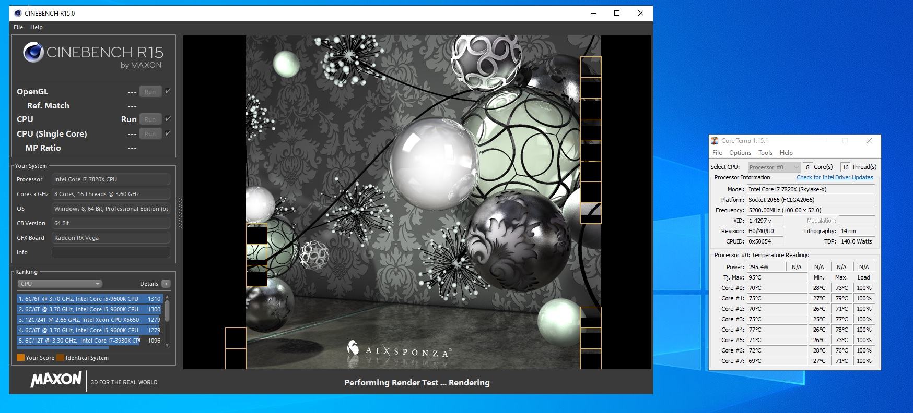Image resolution: width=913 pixels, height=413 pixels.
Task: Toggle the CPU (Single Core) checkbox
Action: point(168,133)
